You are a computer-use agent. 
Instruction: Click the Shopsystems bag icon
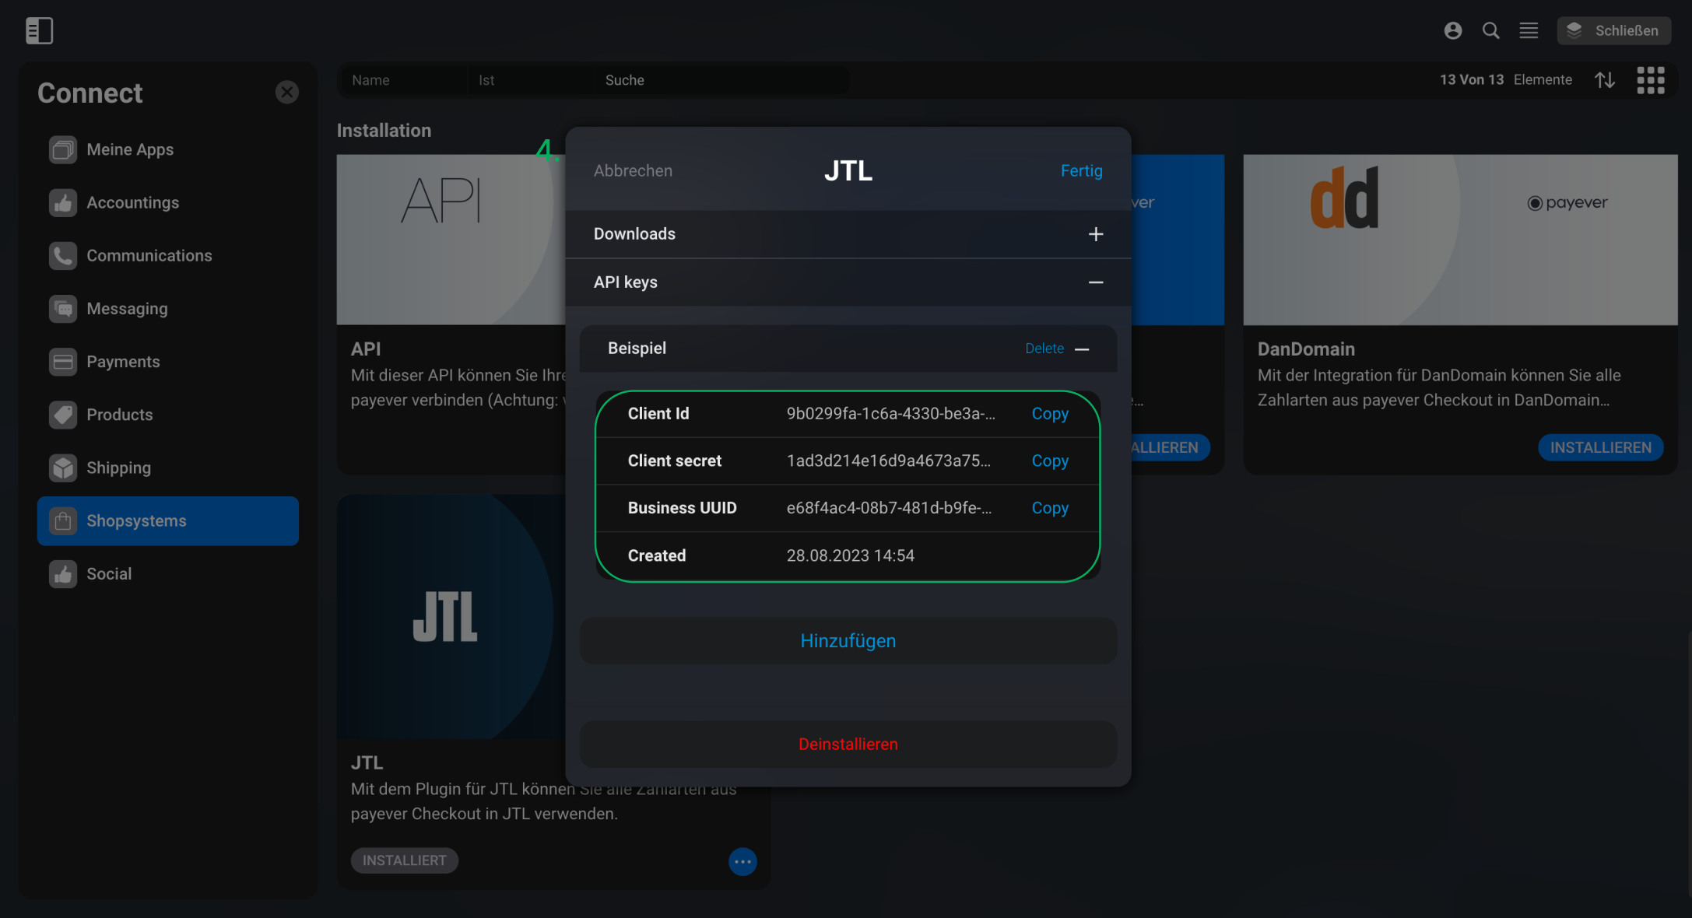63,520
